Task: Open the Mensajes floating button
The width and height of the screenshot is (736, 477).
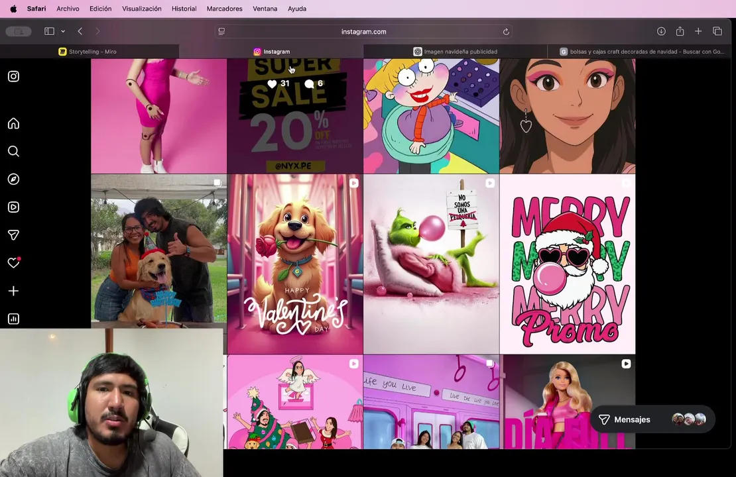Action: (x=652, y=419)
